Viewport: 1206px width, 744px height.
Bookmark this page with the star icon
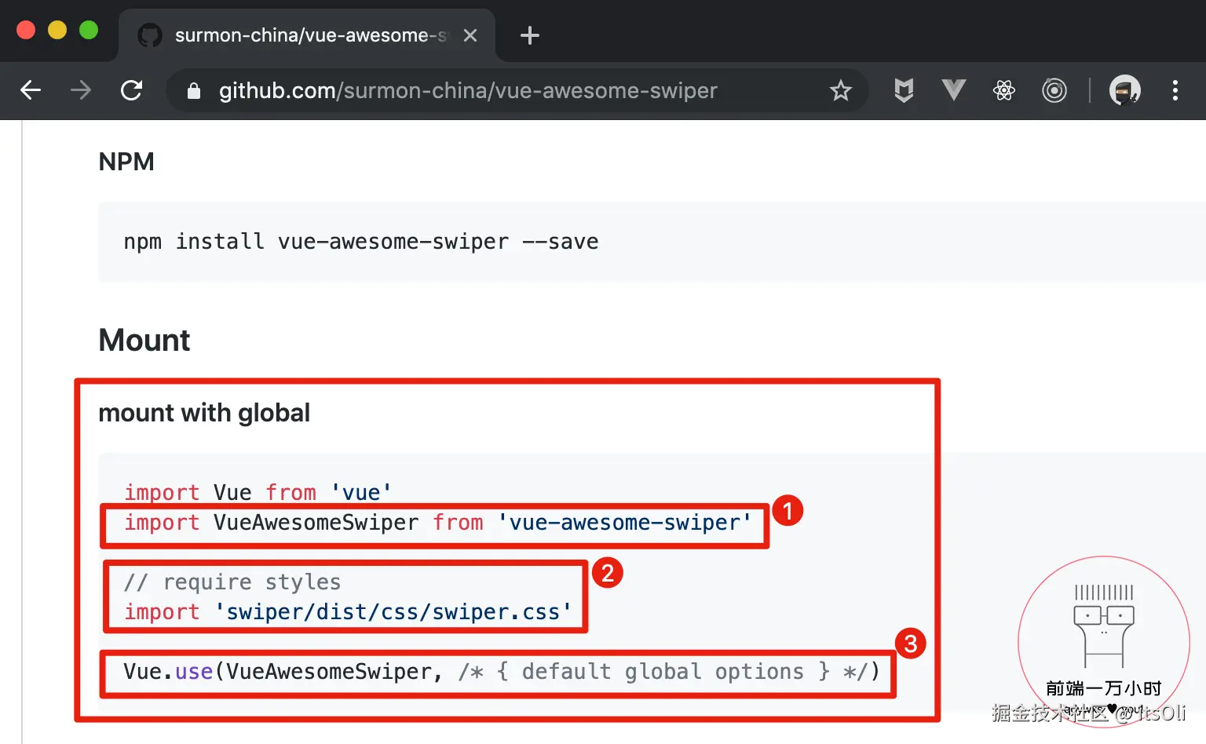[x=841, y=90]
